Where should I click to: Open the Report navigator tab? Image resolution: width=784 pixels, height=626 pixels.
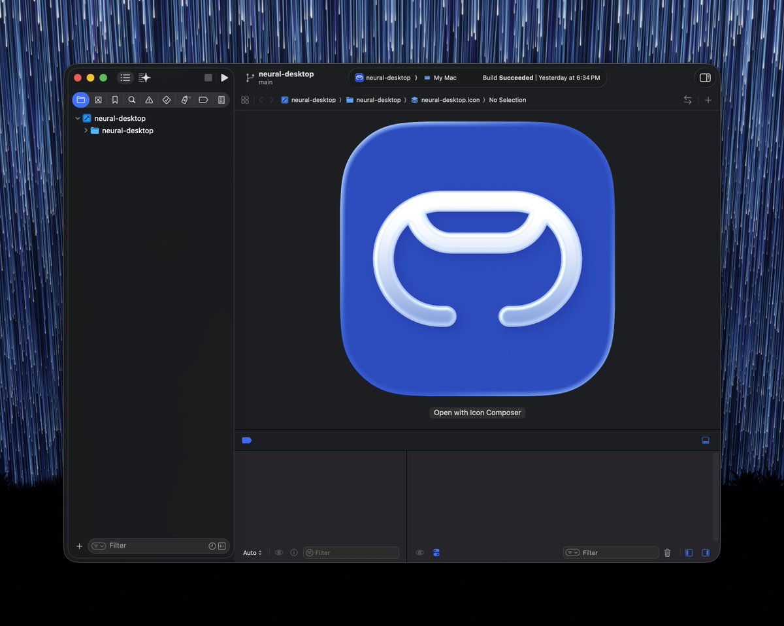[221, 100]
